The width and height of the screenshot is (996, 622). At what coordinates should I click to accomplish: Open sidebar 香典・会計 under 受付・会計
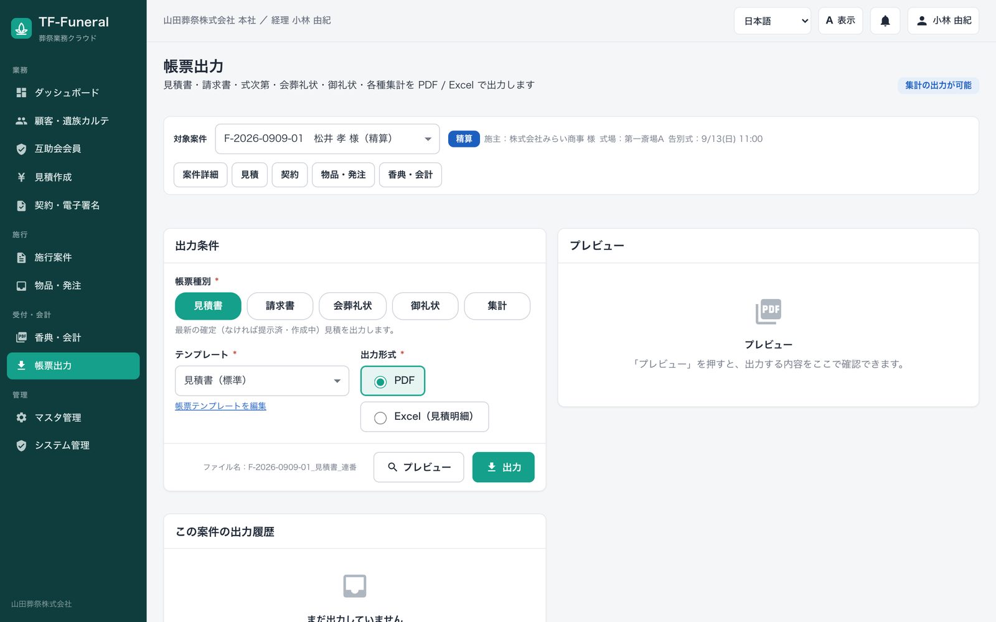[73, 338]
